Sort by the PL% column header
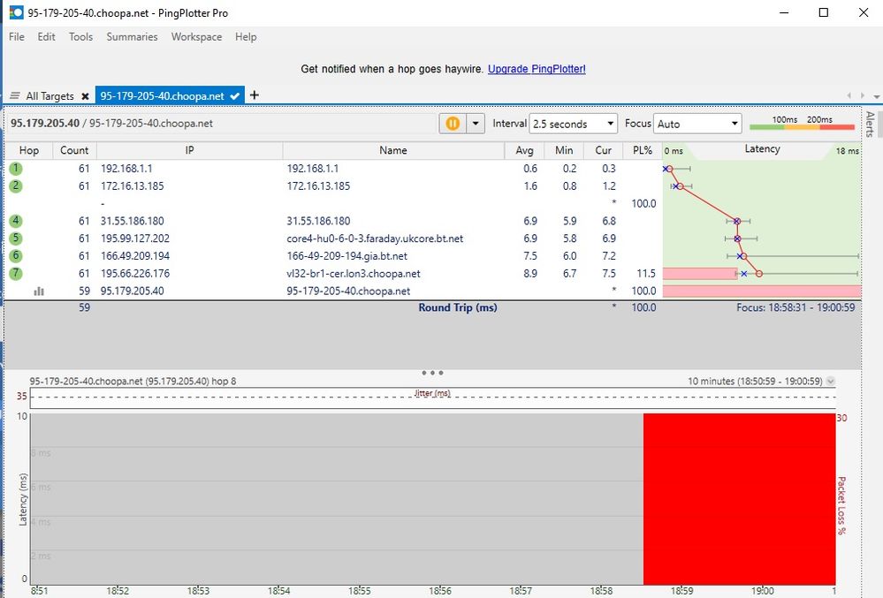Image resolution: width=883 pixels, height=598 pixels. [x=643, y=150]
